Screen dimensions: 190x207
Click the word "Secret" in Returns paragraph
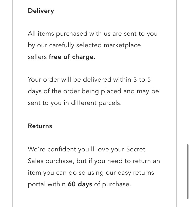[136, 149]
